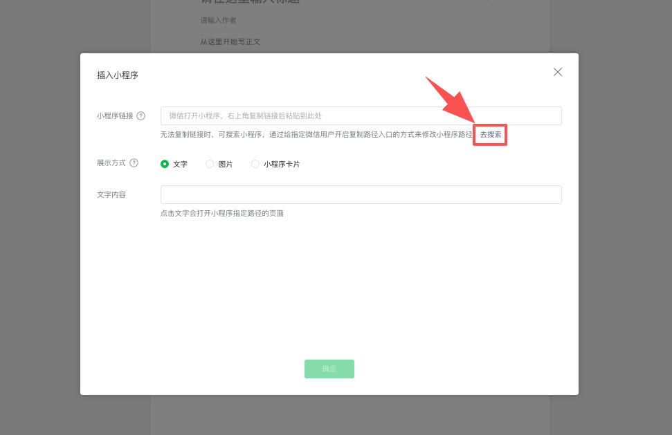The height and width of the screenshot is (435, 672).
Task: Focus the 小程序链接 input field
Action: click(x=361, y=115)
